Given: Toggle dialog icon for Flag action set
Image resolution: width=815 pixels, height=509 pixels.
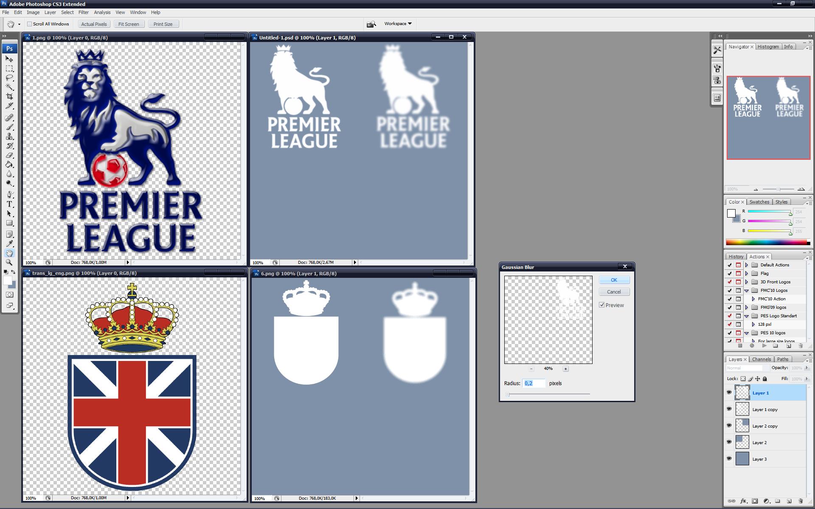Looking at the screenshot, I should pyautogui.click(x=738, y=274).
